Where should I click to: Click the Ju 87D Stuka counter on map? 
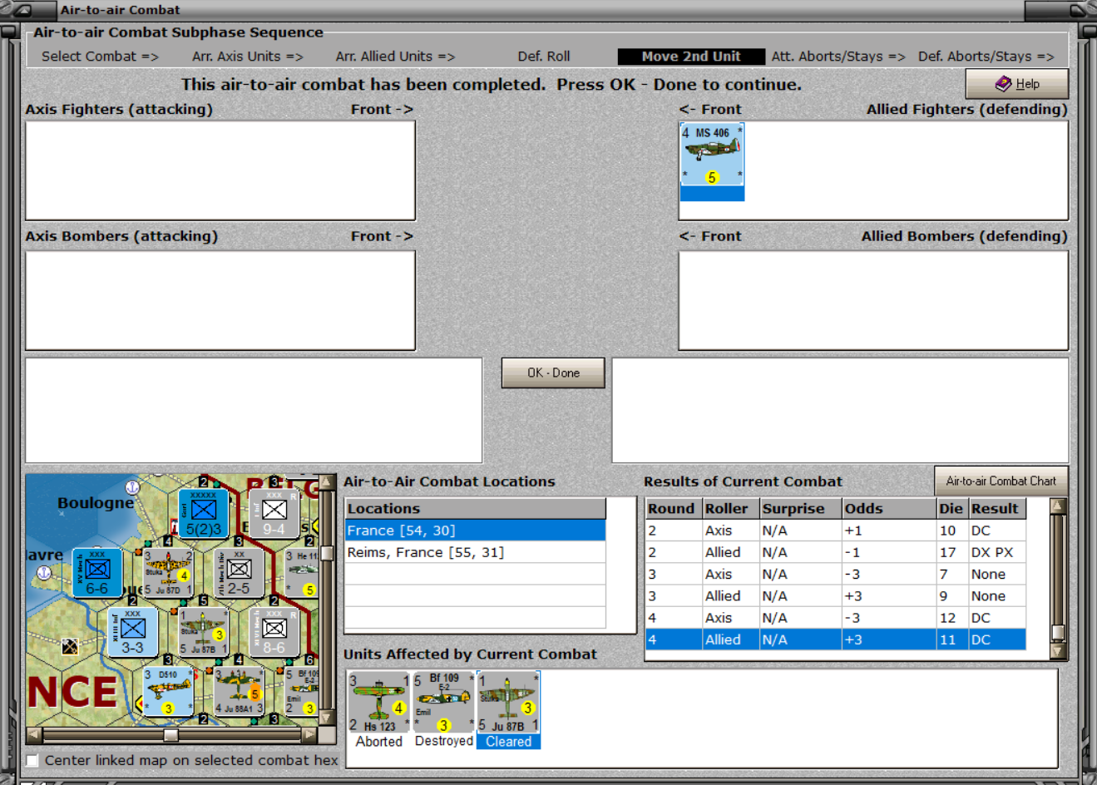(168, 573)
